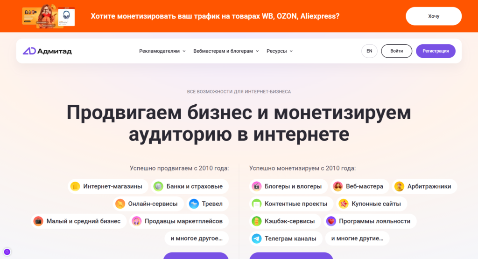The height and width of the screenshot is (259, 478).
Task: Click the Арбитражники avatar icon
Action: click(x=400, y=186)
